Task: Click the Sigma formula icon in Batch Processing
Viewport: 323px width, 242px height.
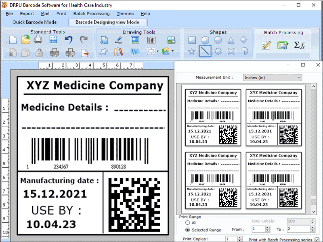Action: 300,46
